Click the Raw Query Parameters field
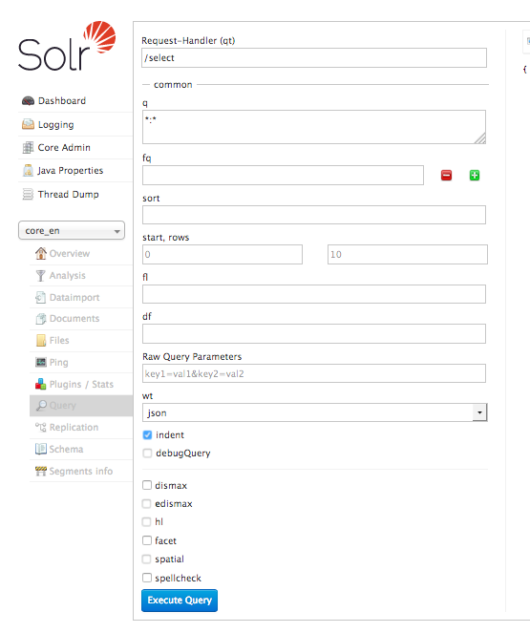 pyautogui.click(x=314, y=373)
